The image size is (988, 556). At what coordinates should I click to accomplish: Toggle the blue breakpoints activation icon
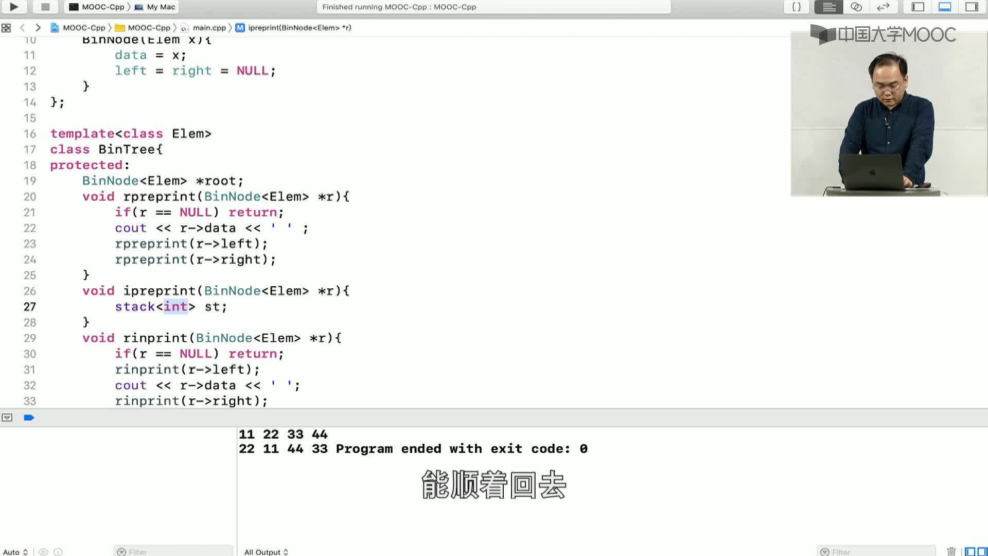pos(29,418)
